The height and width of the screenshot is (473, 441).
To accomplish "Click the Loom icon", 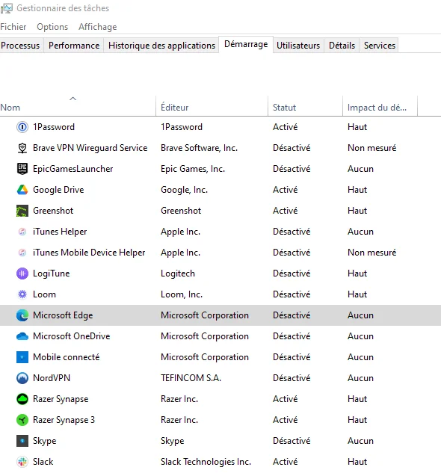I will pyautogui.click(x=22, y=294).
